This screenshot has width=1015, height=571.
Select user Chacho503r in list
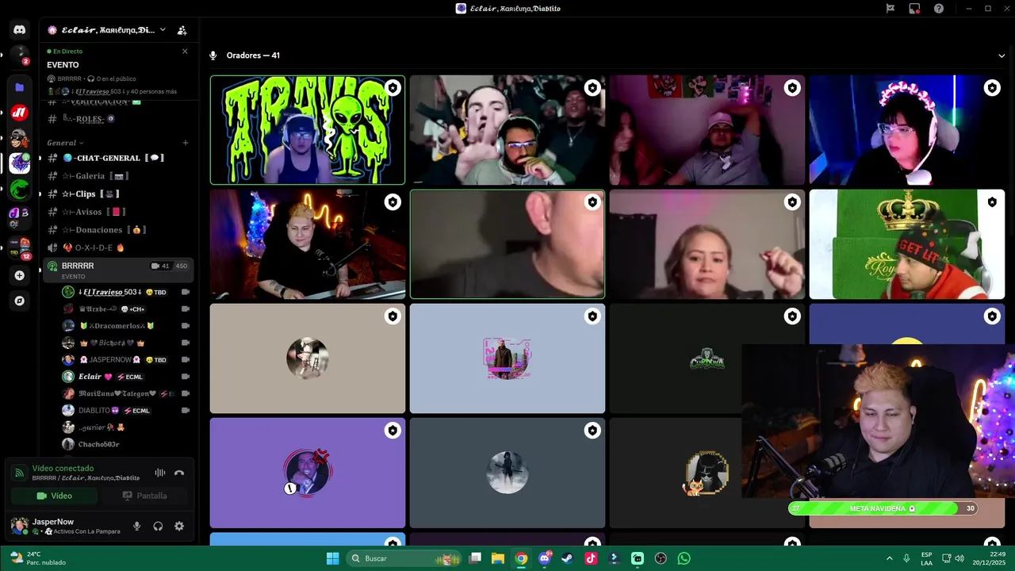(x=126, y=444)
